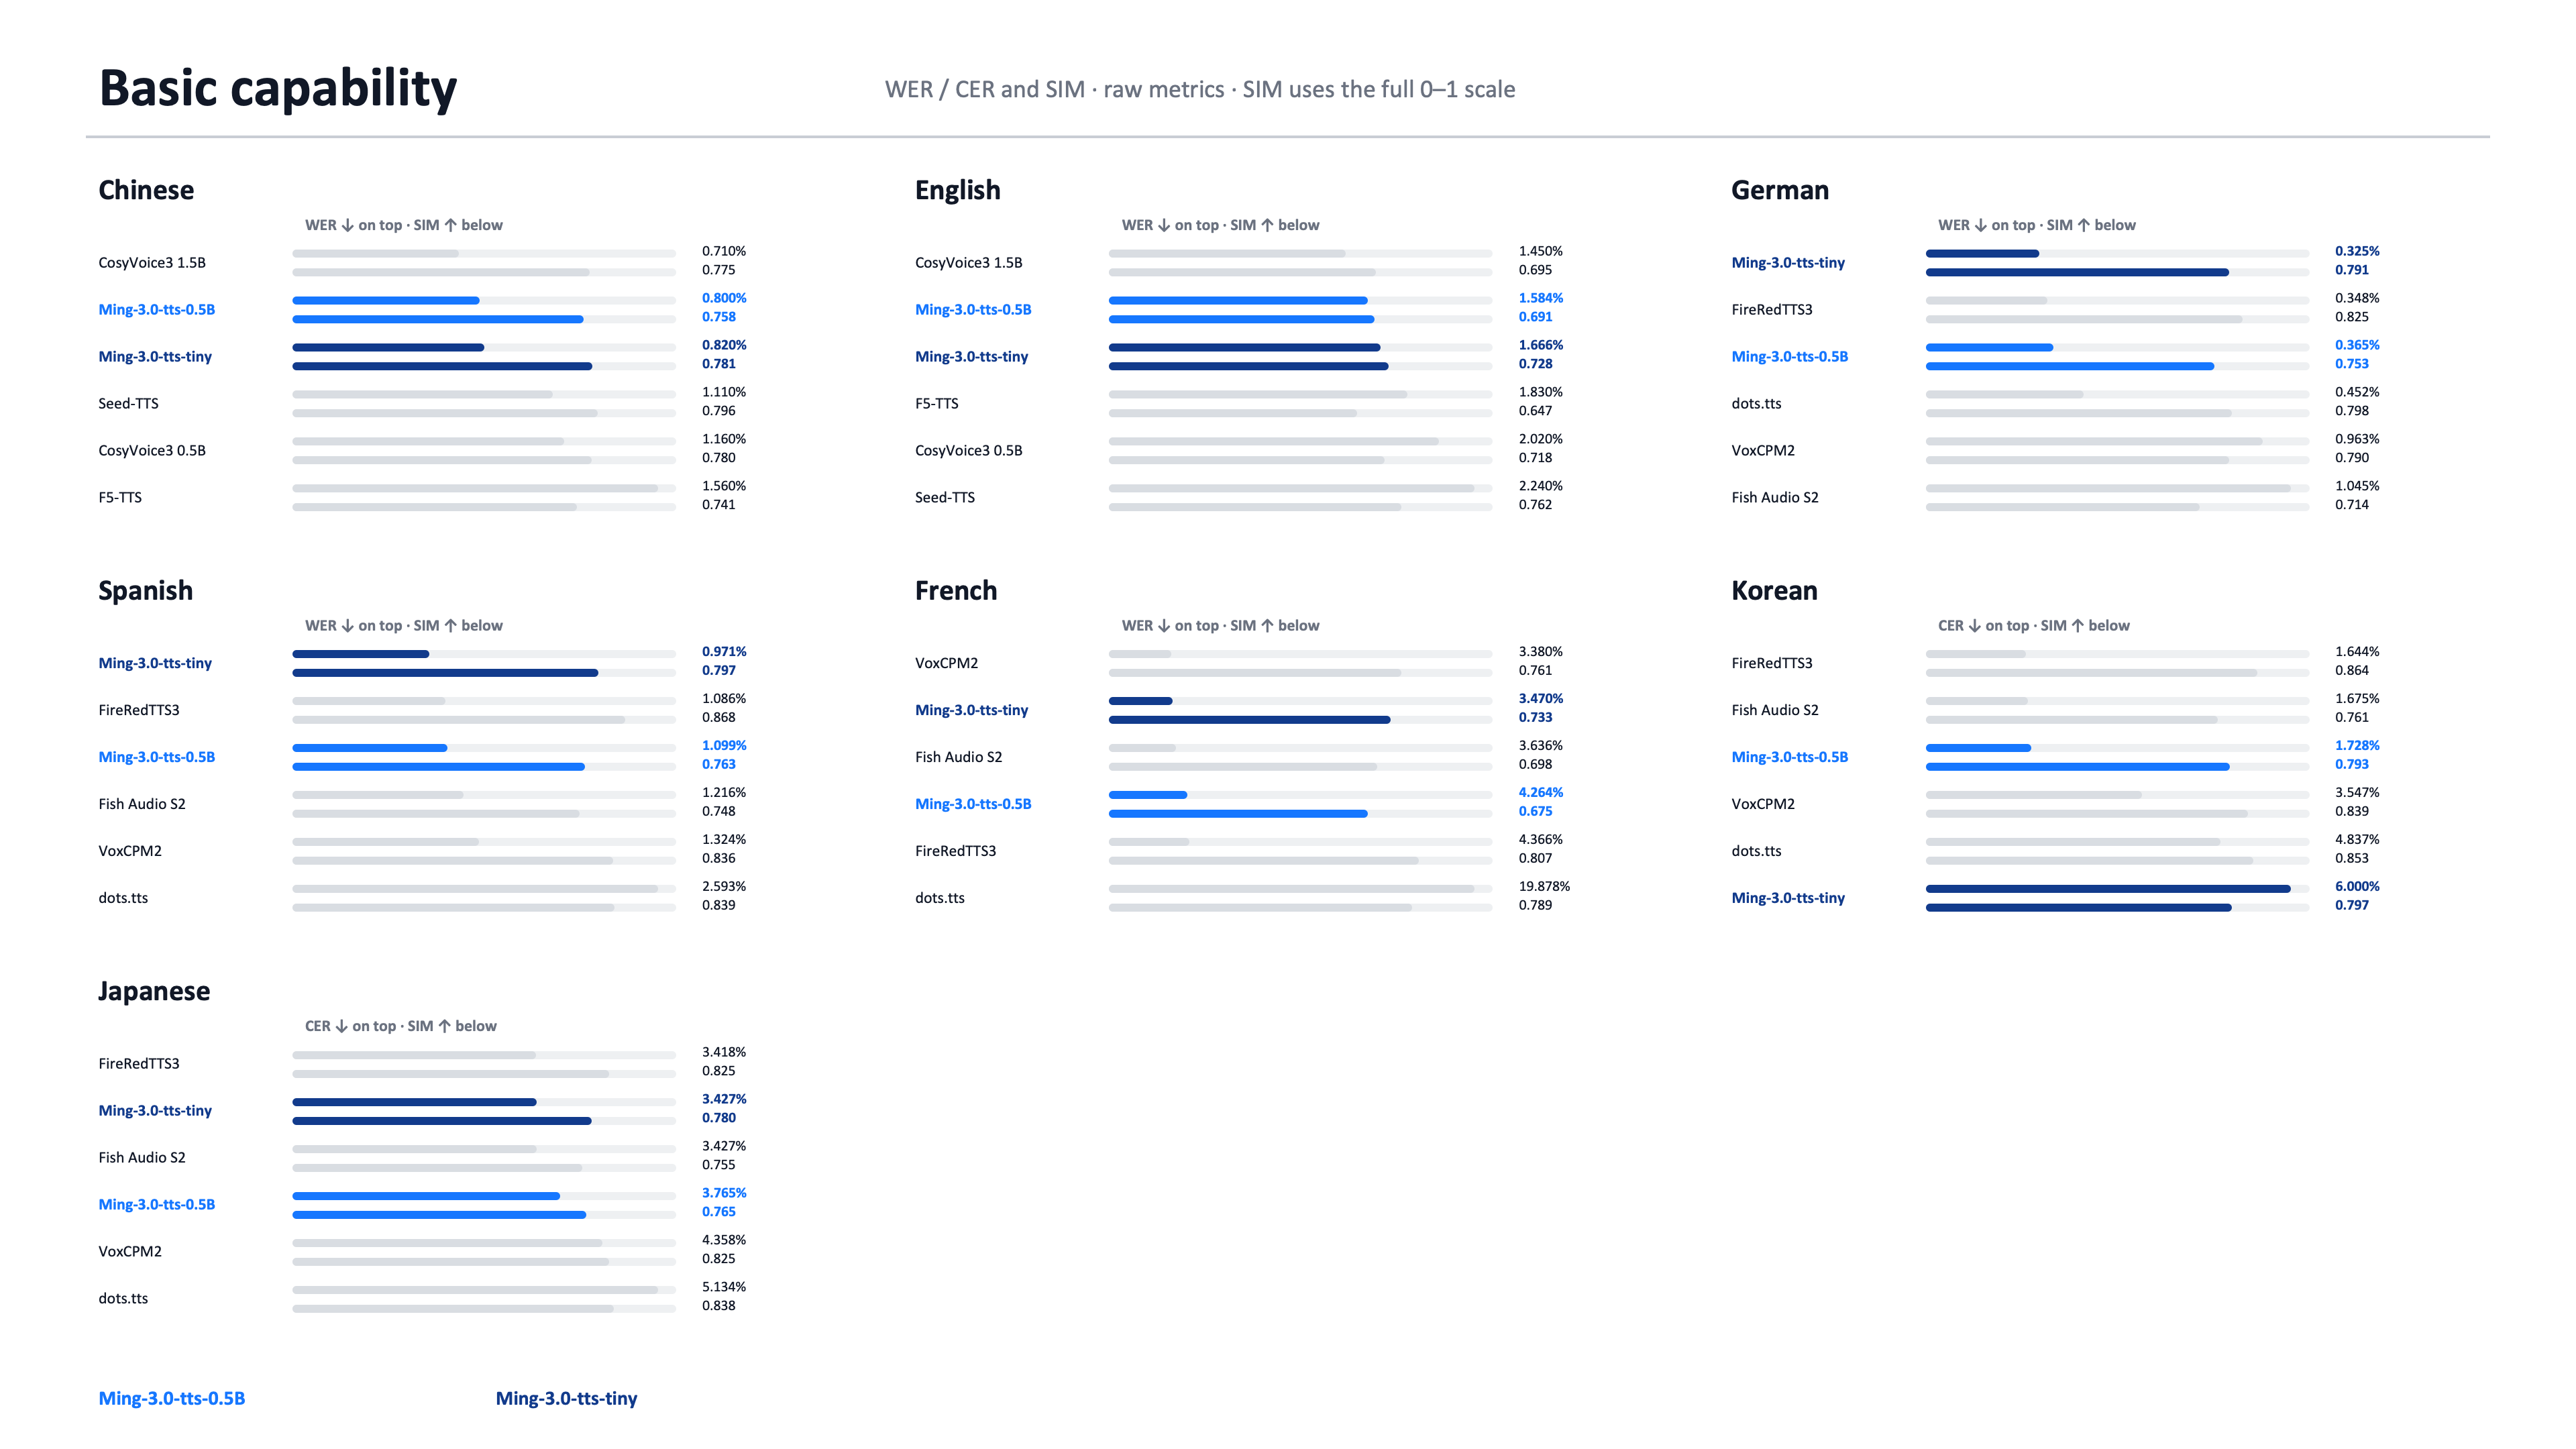Image resolution: width=2576 pixels, height=1449 pixels.
Task: Click FireRedTTS3 label in Korean section
Action: (x=1771, y=663)
